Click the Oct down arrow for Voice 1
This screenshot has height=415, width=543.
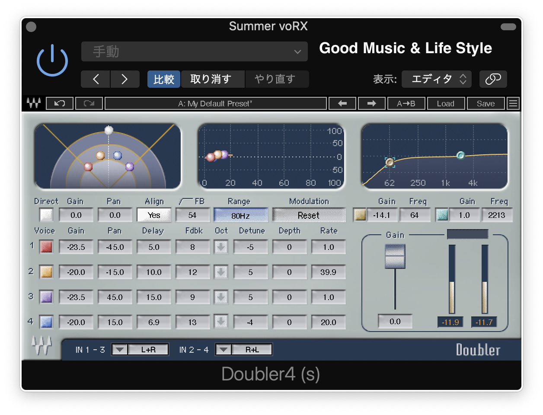(x=221, y=247)
